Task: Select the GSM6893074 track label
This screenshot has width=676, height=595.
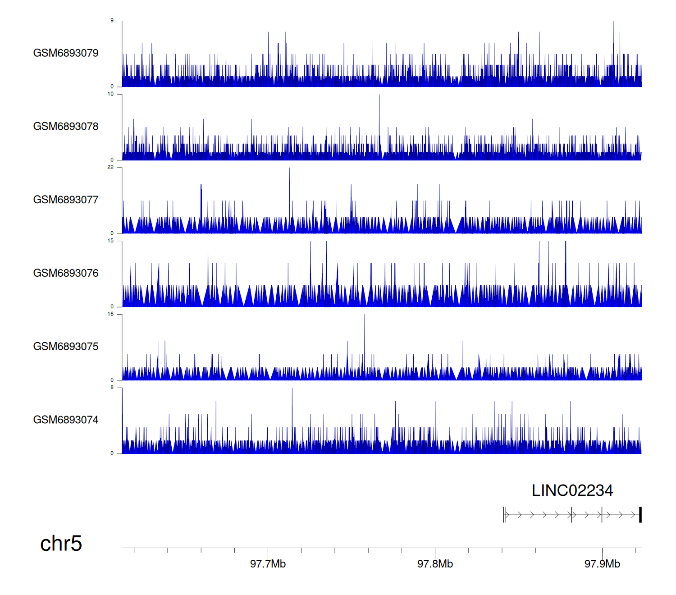Action: click(x=66, y=420)
